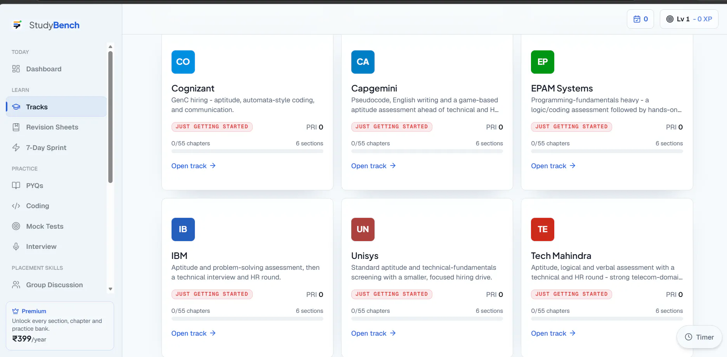Select Tracks in the sidebar
Image resolution: width=727 pixels, height=357 pixels.
pyautogui.click(x=56, y=107)
